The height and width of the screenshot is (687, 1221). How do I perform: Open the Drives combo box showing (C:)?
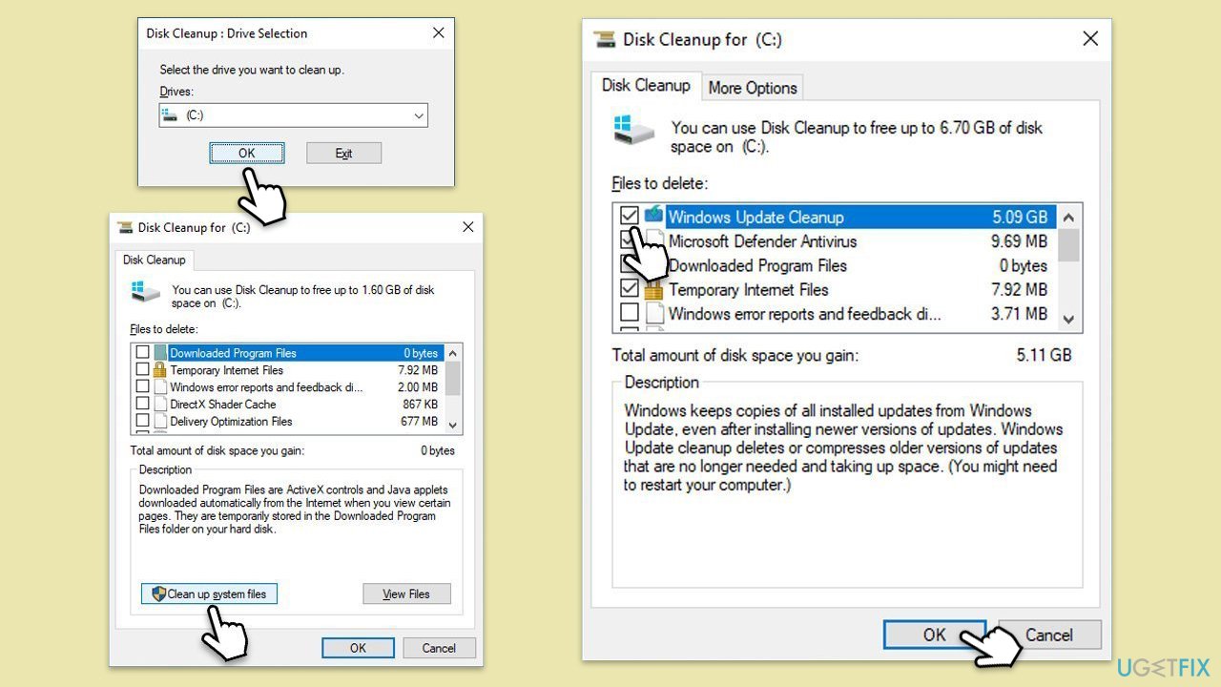pyautogui.click(x=293, y=115)
